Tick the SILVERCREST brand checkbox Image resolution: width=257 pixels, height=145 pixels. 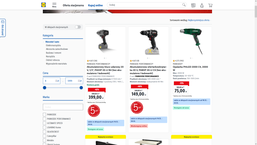pyautogui.click(x=44, y=132)
